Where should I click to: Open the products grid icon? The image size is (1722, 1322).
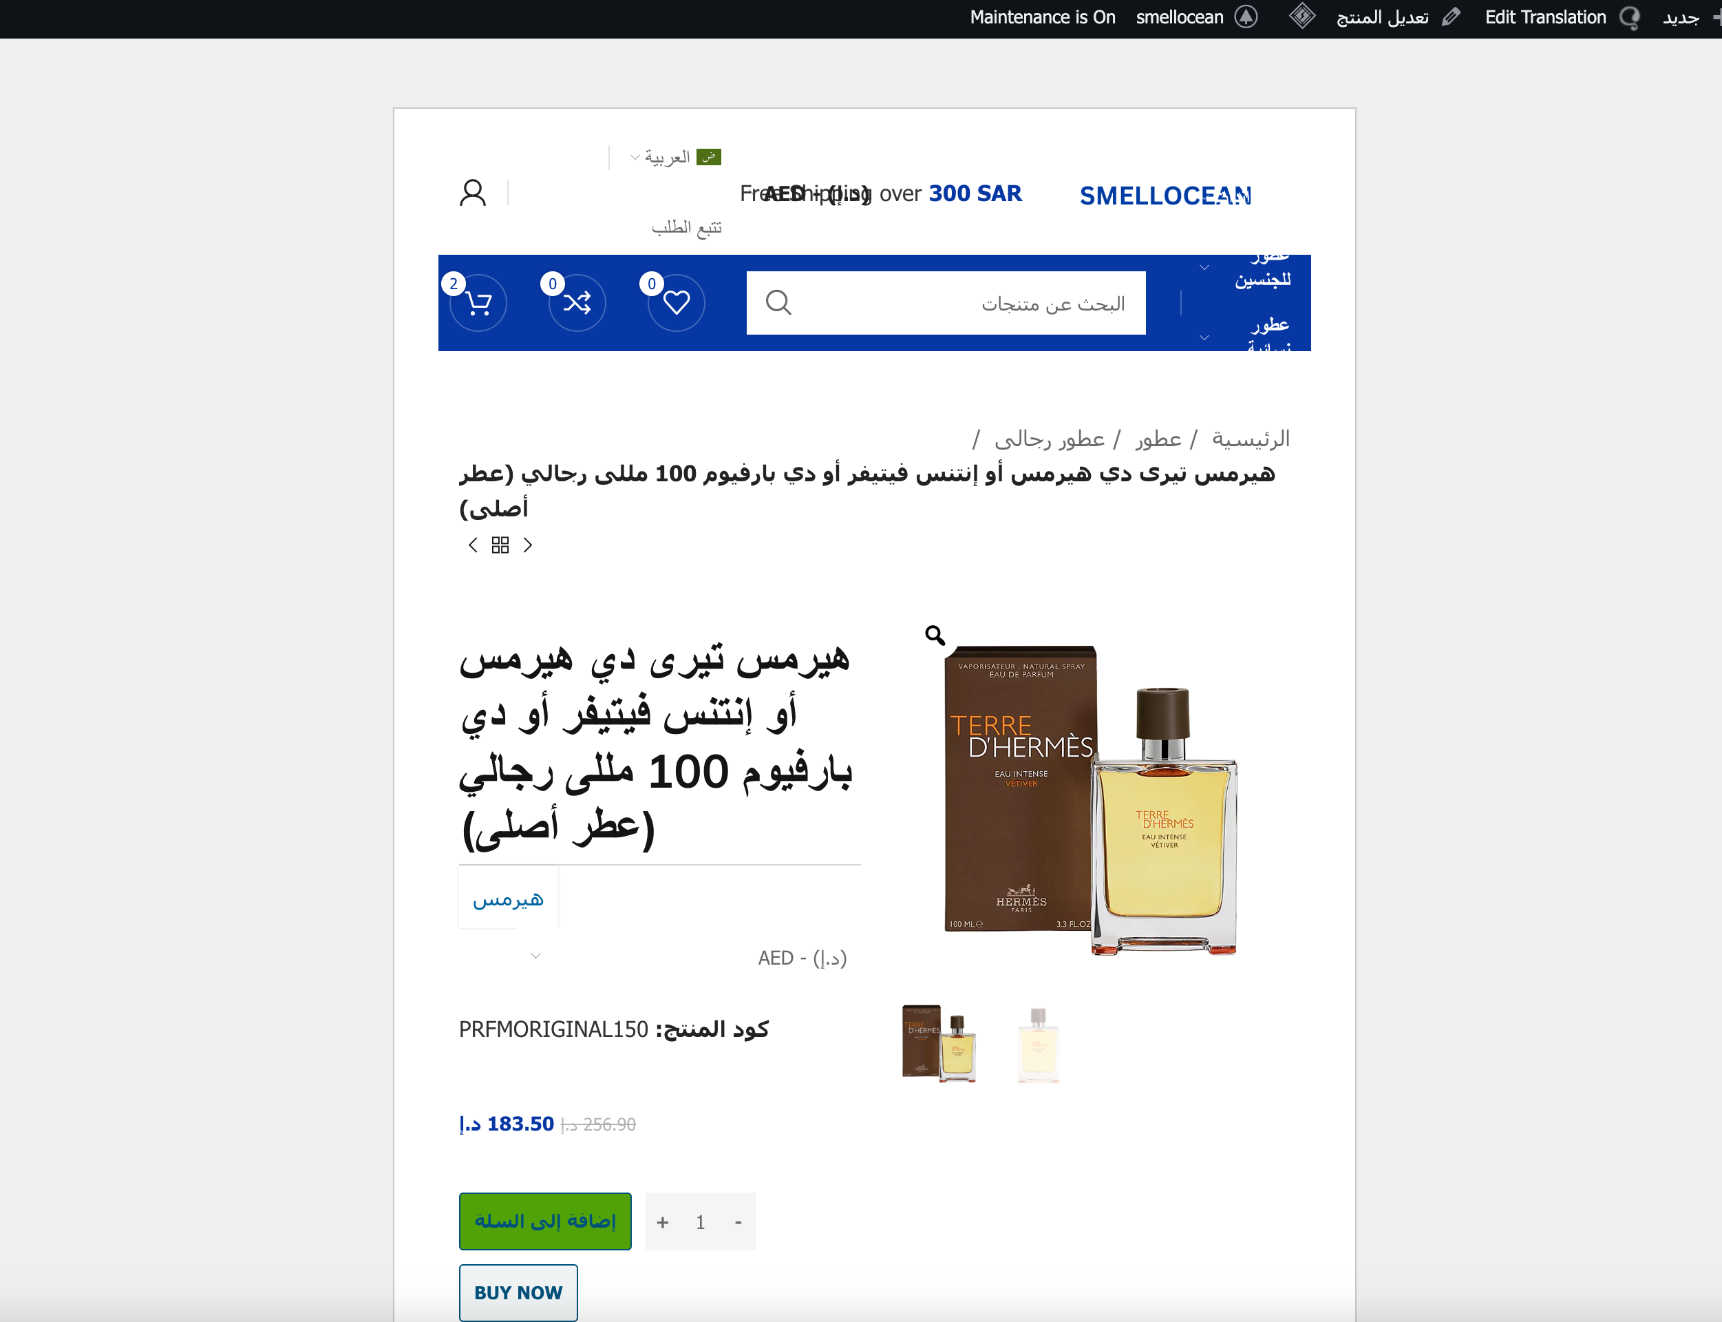tap(500, 545)
